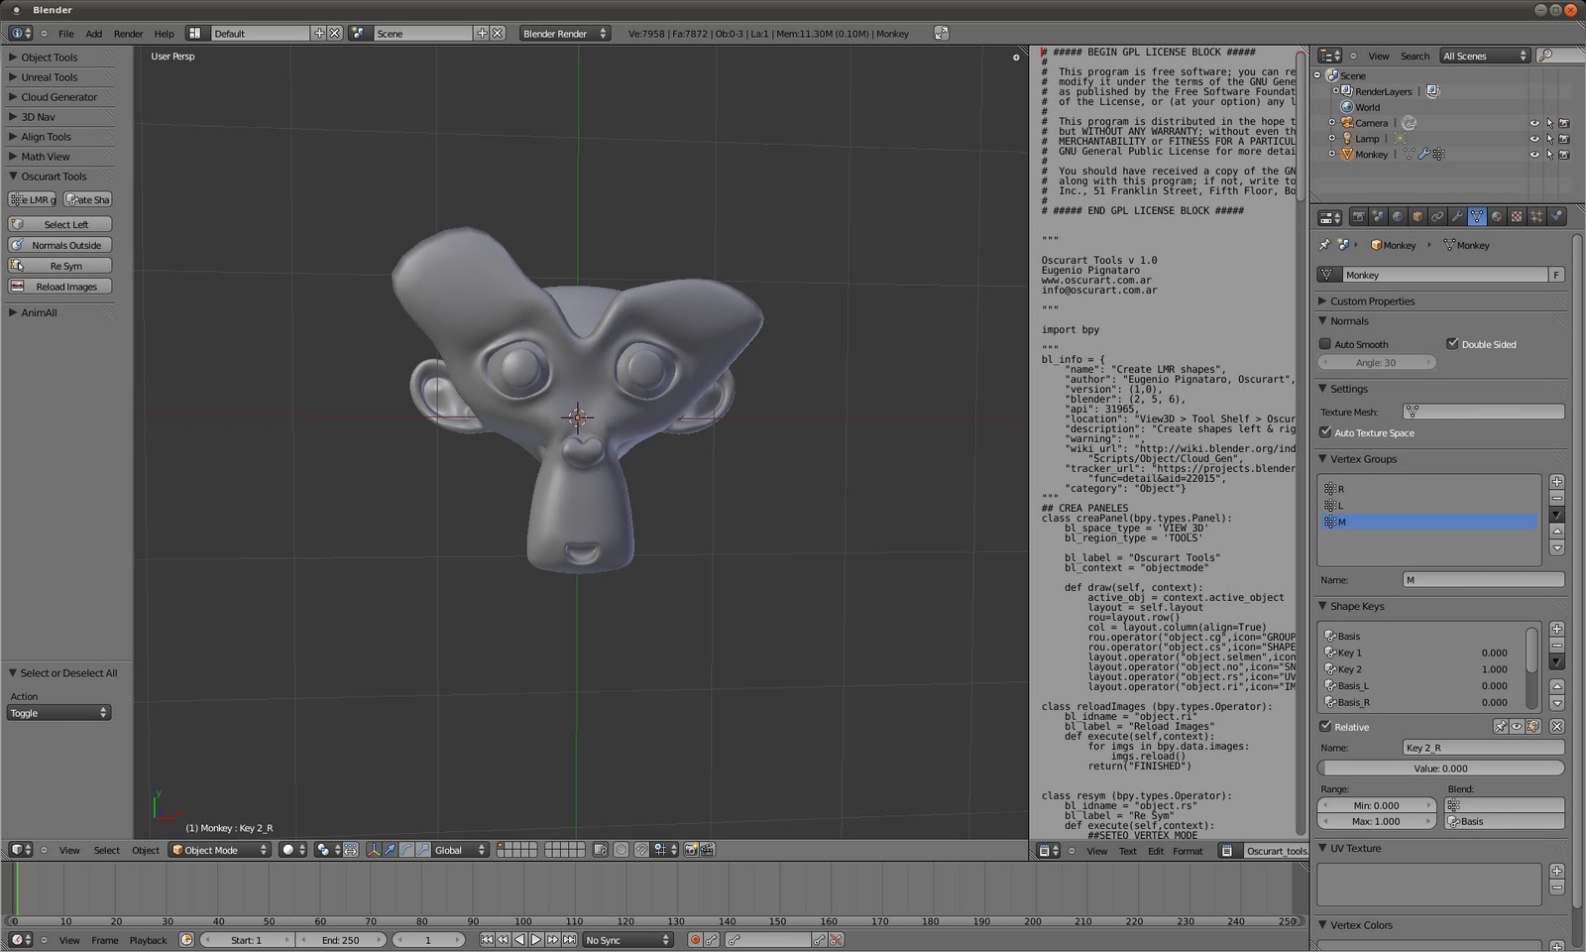Image resolution: width=1586 pixels, height=952 pixels.
Task: Expand the Cloud Generator panel
Action: tap(60, 97)
